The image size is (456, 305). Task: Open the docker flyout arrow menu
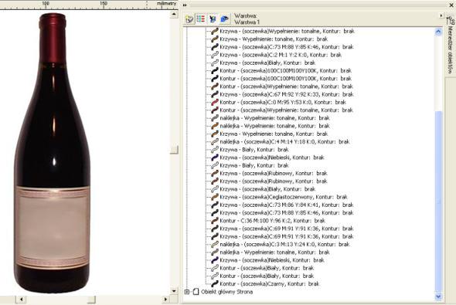click(441, 15)
